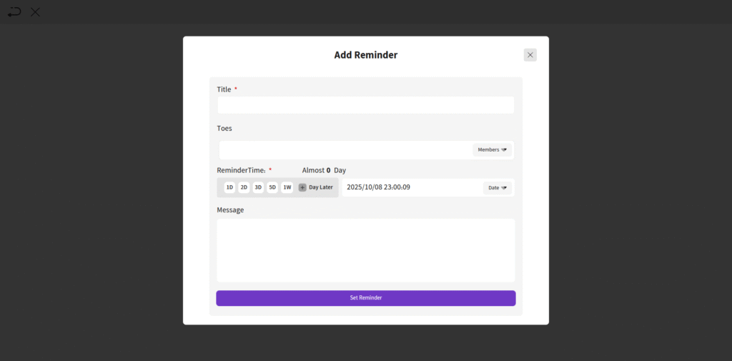Click inside the Message text area

coord(365,250)
